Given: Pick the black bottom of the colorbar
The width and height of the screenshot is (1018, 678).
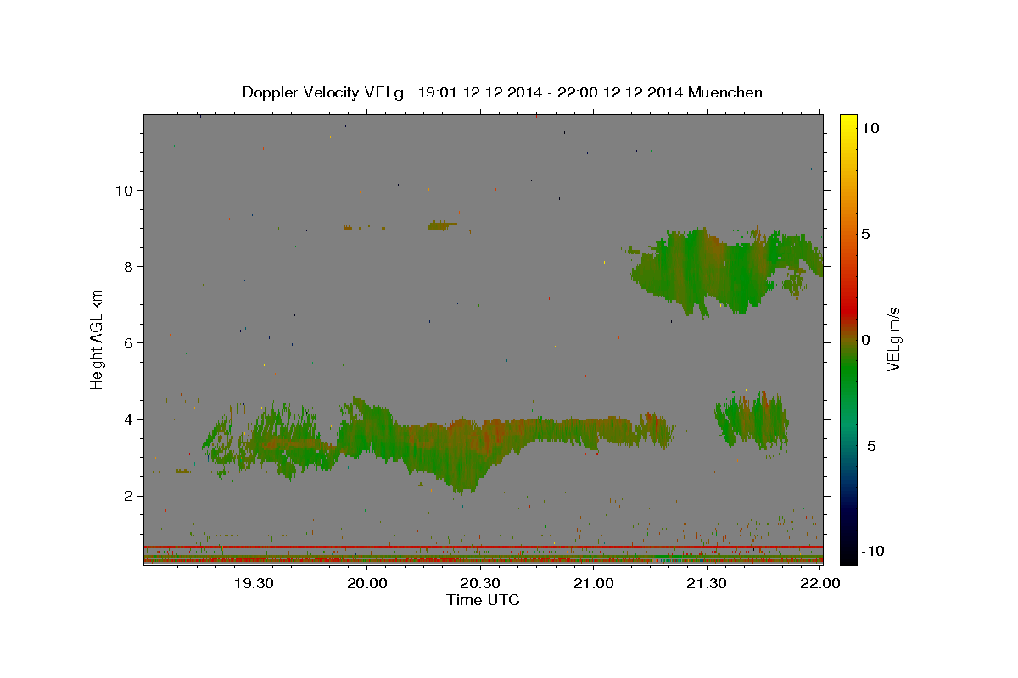Looking at the screenshot, I should pyautogui.click(x=848, y=555).
